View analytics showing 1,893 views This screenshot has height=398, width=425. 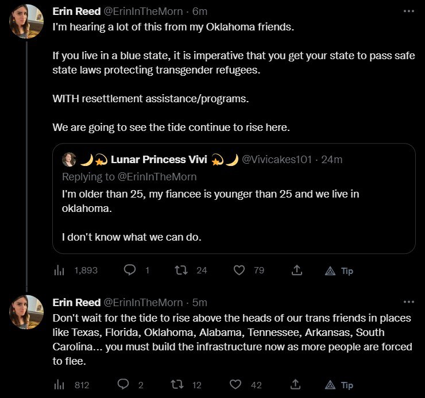(58, 270)
